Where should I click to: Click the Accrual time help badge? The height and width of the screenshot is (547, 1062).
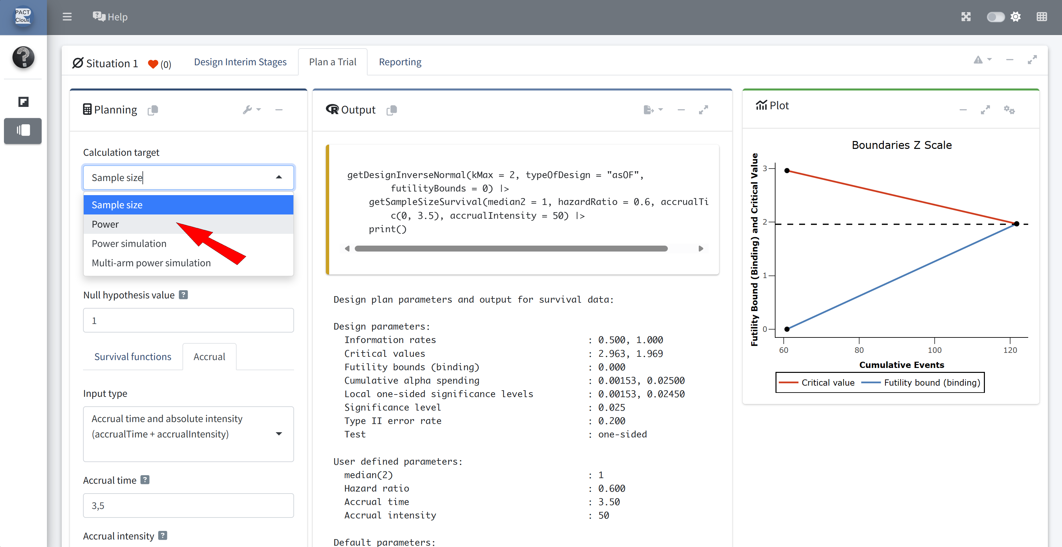(145, 480)
